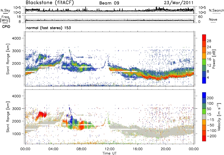Click the "Freq. [MHz]" label
Screen dimensions: 224x155
[5, 19]
